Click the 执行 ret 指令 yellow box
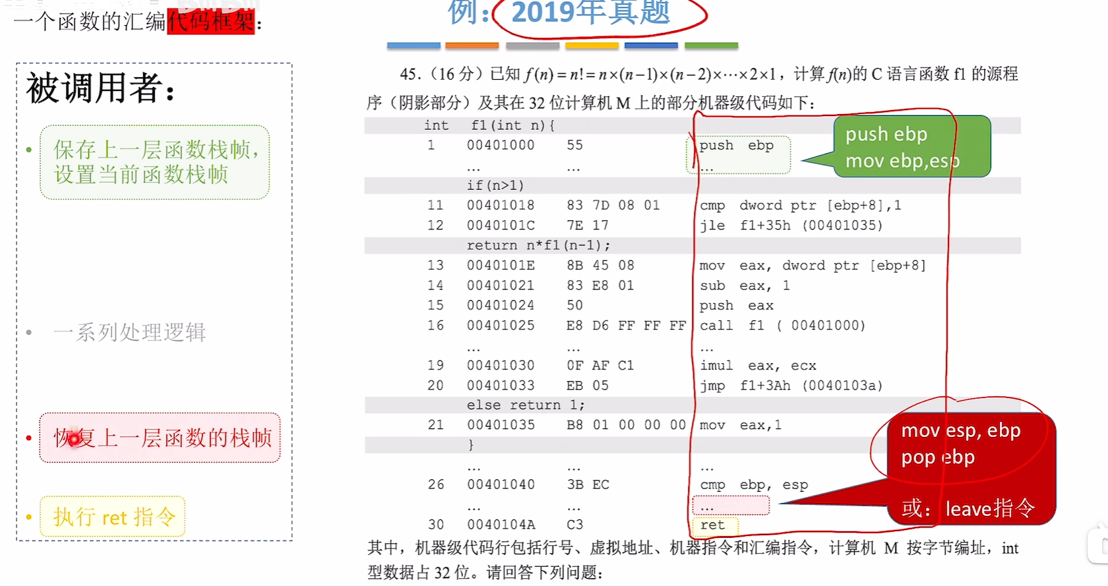Viewport: 1108px width, 586px height. (x=113, y=517)
